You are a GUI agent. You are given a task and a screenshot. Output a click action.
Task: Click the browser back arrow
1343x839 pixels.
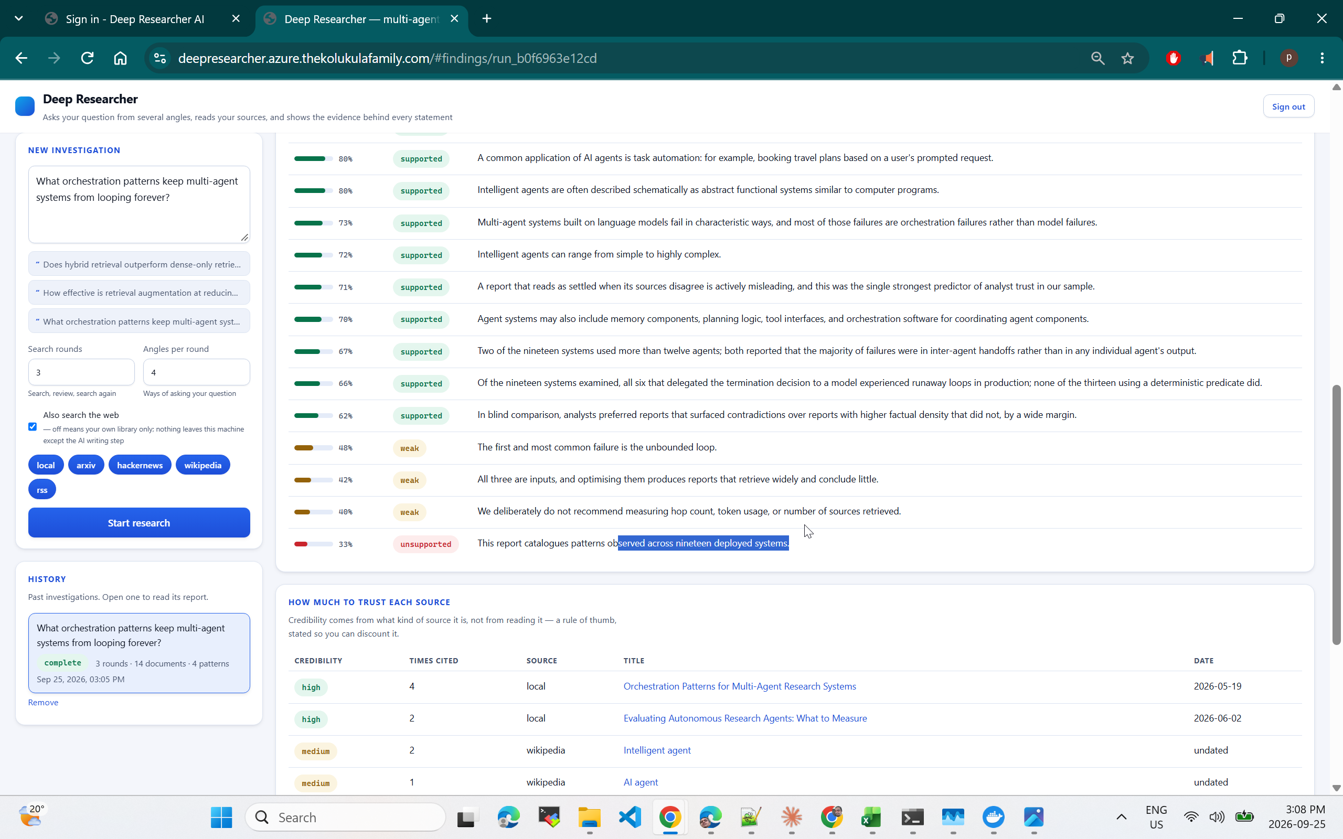click(x=21, y=58)
